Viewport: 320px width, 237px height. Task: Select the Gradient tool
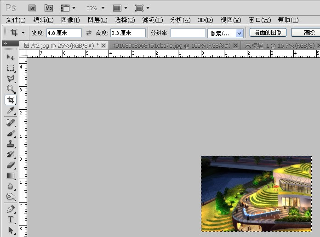pyautogui.click(x=11, y=175)
